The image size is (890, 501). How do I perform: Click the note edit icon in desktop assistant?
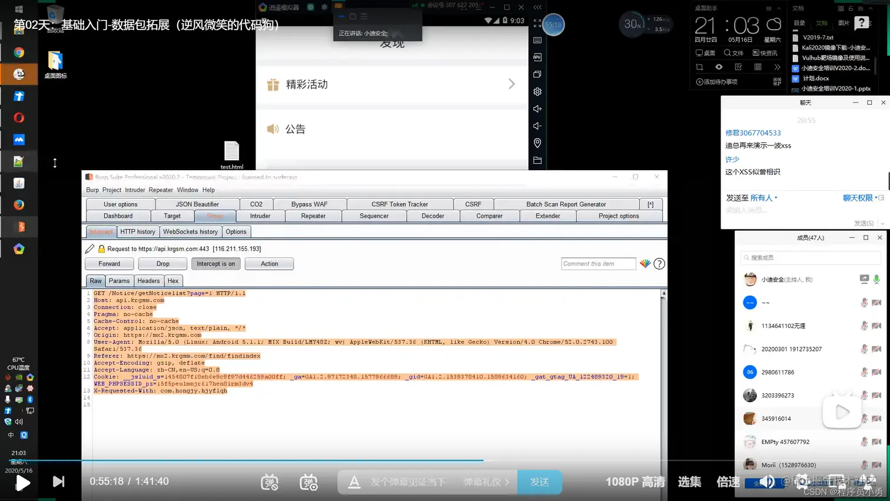pyautogui.click(x=738, y=67)
